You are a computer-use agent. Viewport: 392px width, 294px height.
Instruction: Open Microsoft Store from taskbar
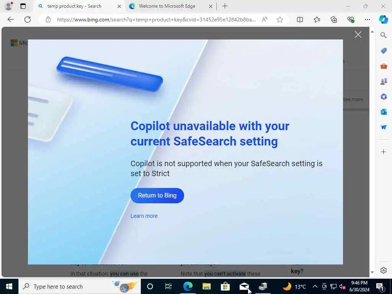tap(225, 286)
